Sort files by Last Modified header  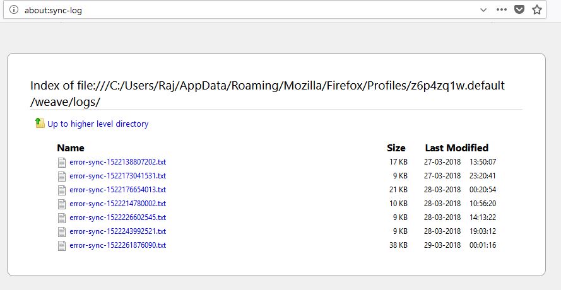(x=456, y=148)
